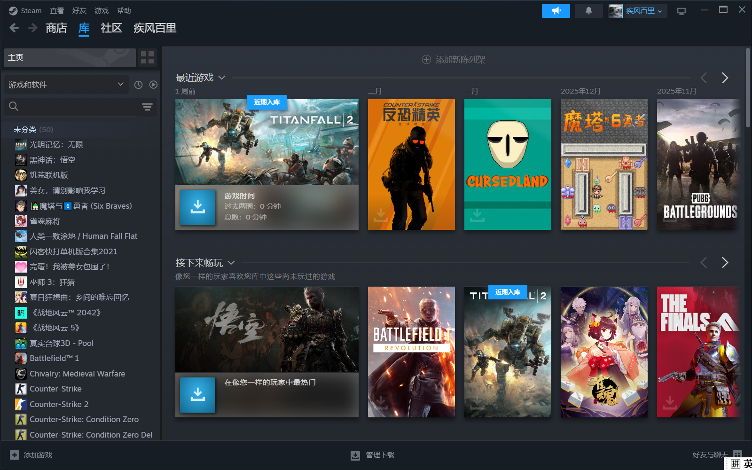Open the announcements megaphone button

click(x=556, y=10)
